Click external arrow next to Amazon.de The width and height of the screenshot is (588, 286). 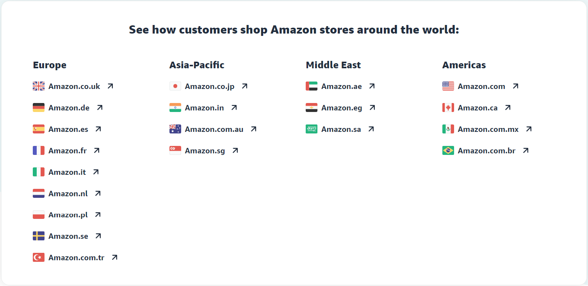point(100,108)
